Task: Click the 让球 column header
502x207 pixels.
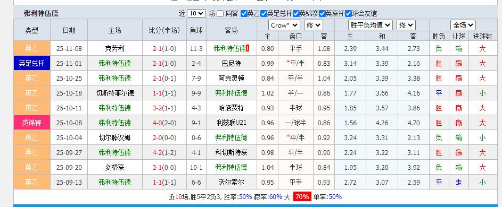Action: coord(458,36)
